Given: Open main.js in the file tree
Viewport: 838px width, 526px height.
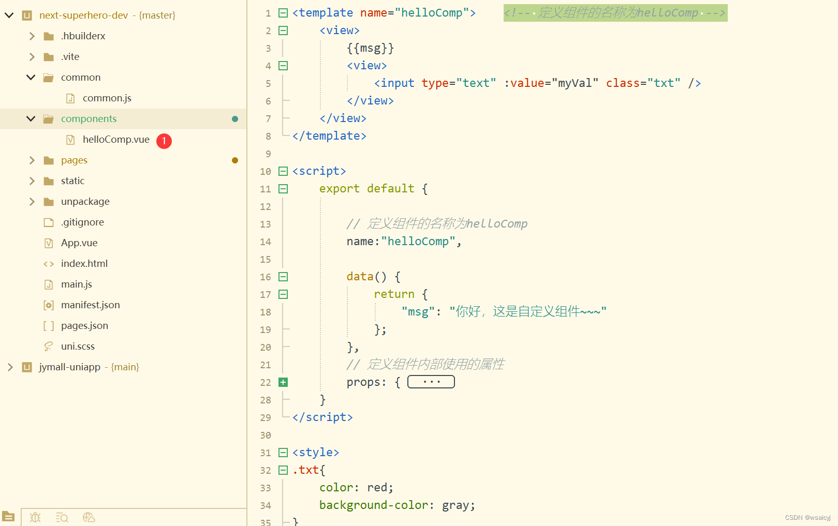Looking at the screenshot, I should (77, 284).
